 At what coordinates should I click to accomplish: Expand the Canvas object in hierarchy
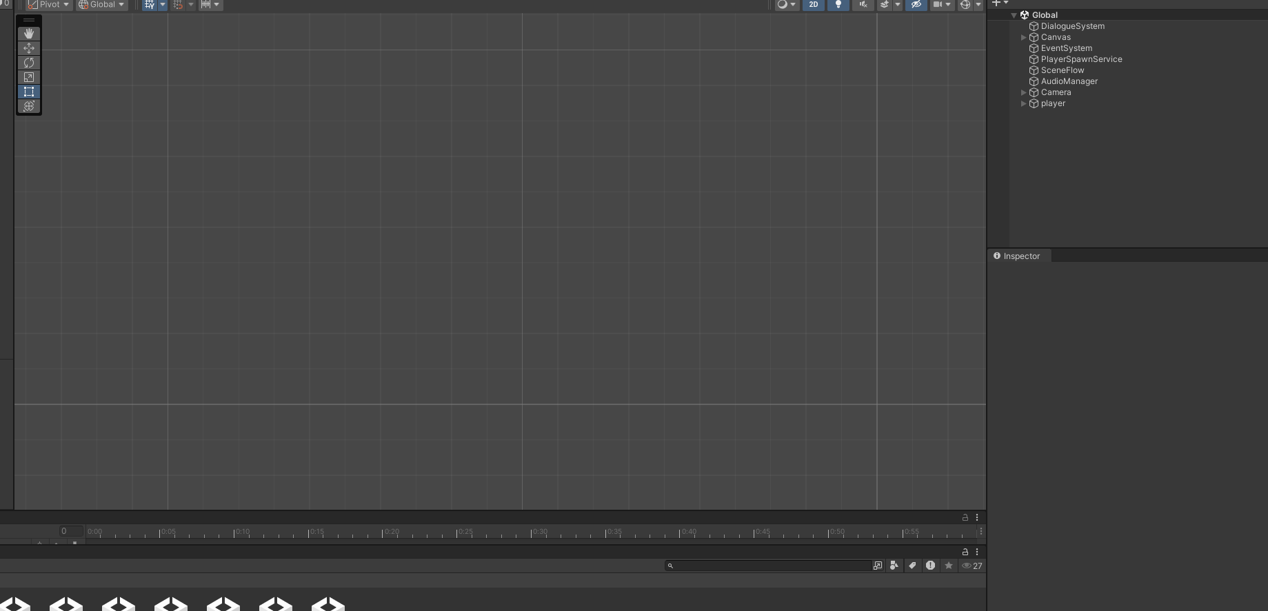point(1023,37)
